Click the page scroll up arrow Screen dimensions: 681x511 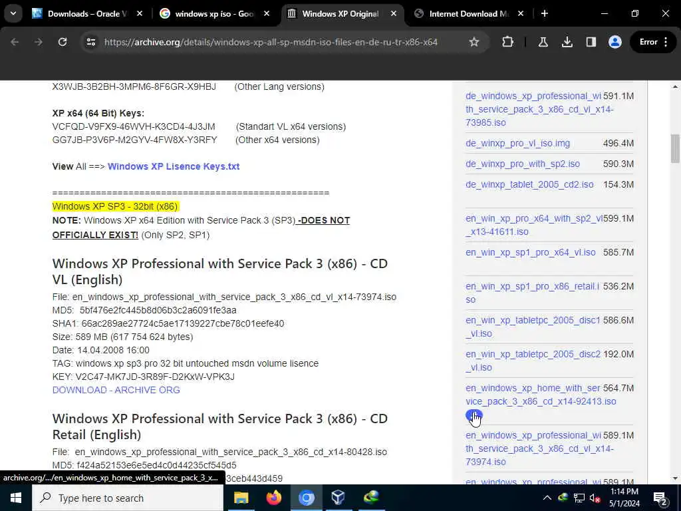[x=675, y=87]
